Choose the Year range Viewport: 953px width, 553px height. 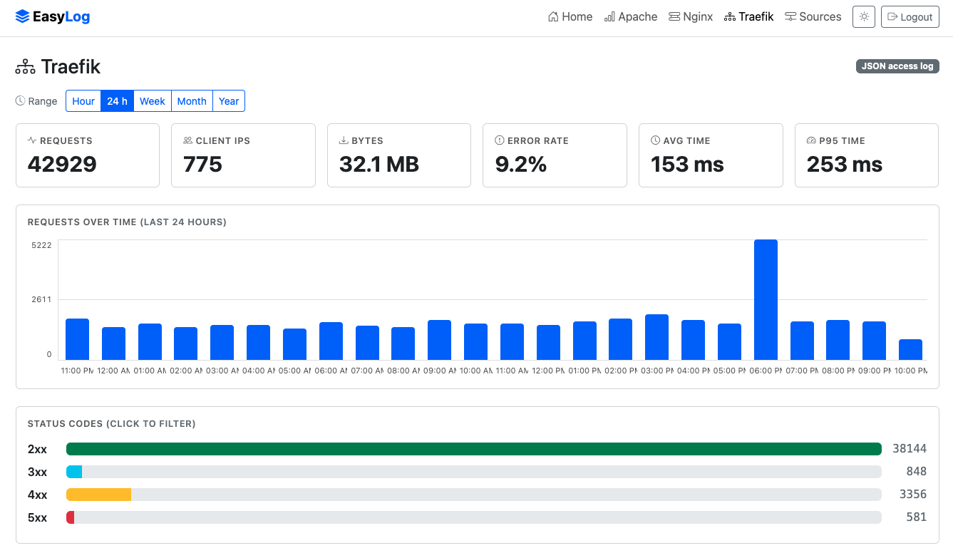point(229,101)
